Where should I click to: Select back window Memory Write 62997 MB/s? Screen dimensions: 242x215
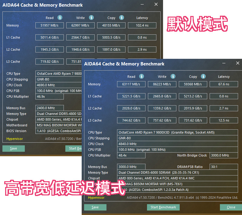(80, 25)
